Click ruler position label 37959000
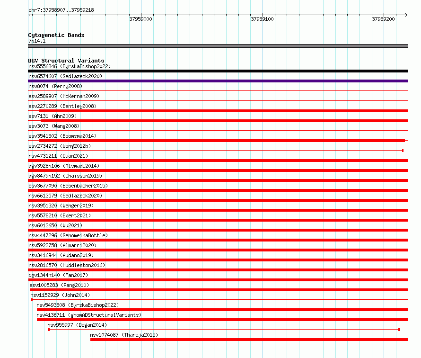This screenshot has width=421, height=358. [x=140, y=19]
